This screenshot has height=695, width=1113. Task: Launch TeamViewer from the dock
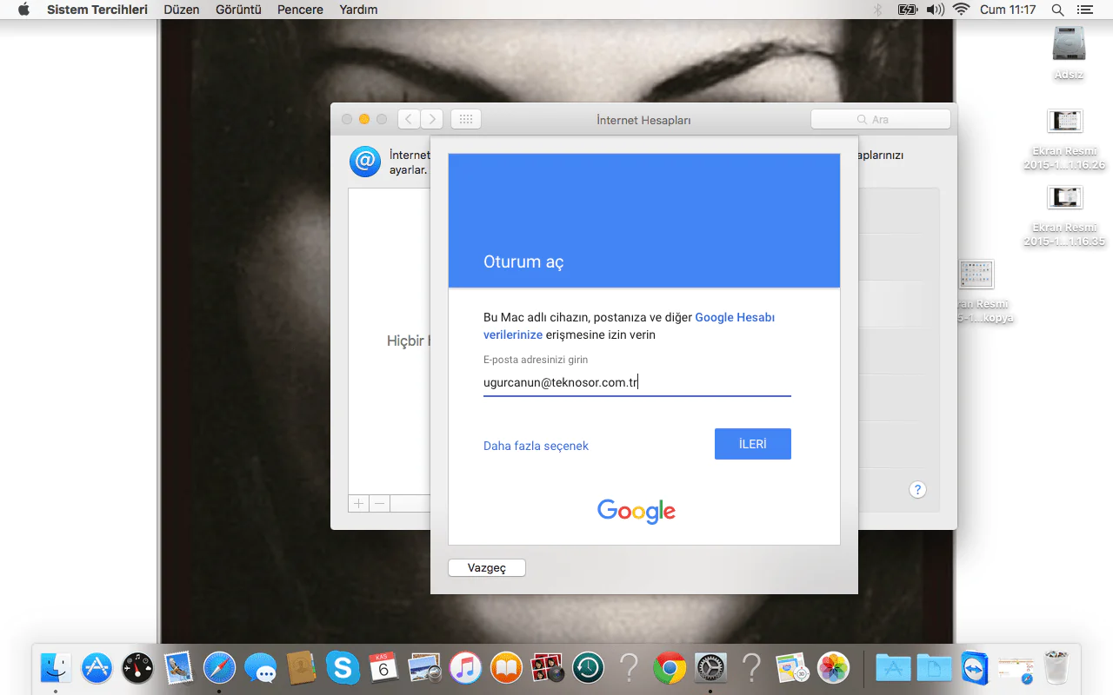(975, 667)
